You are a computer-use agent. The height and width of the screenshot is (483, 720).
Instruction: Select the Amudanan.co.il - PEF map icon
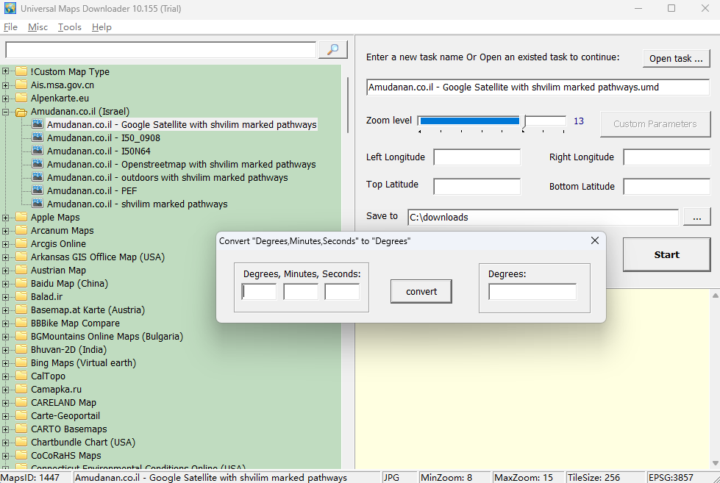(37, 190)
